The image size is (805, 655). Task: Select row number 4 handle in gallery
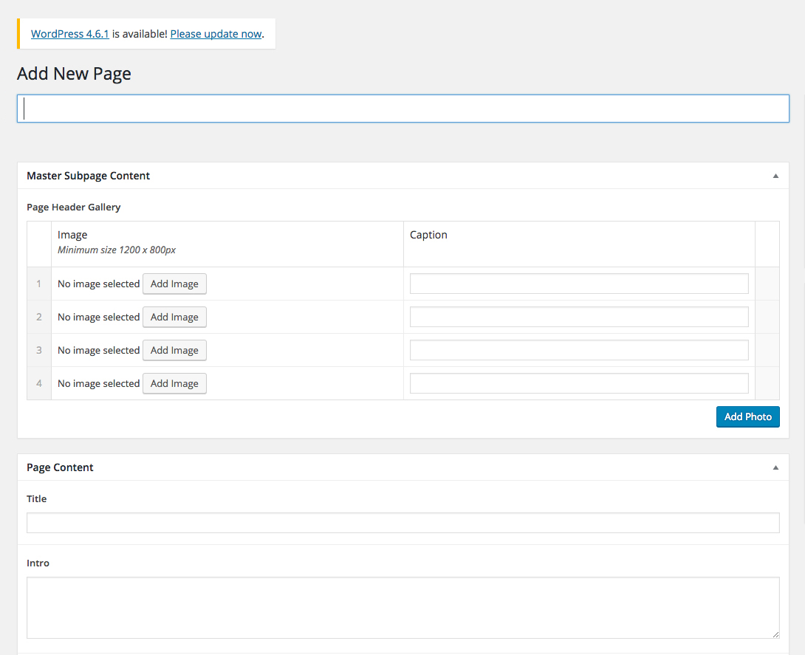click(39, 383)
